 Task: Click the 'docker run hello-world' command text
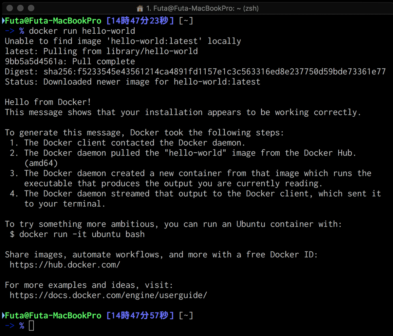click(x=82, y=31)
